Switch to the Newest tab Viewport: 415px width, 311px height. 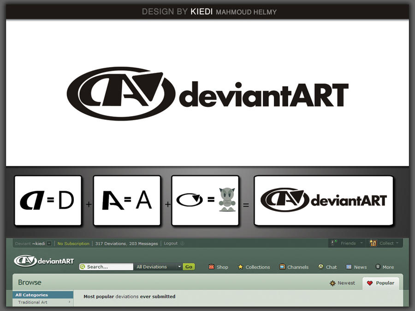coord(343,283)
